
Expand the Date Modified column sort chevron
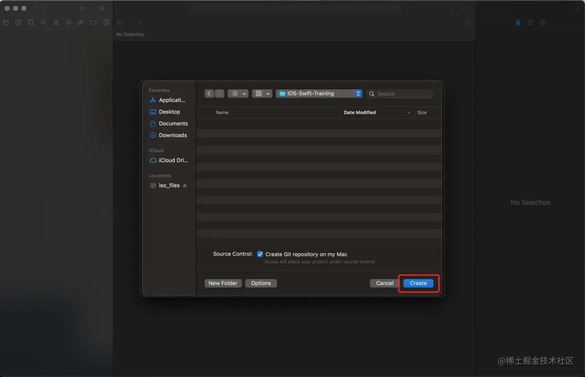[x=409, y=113]
